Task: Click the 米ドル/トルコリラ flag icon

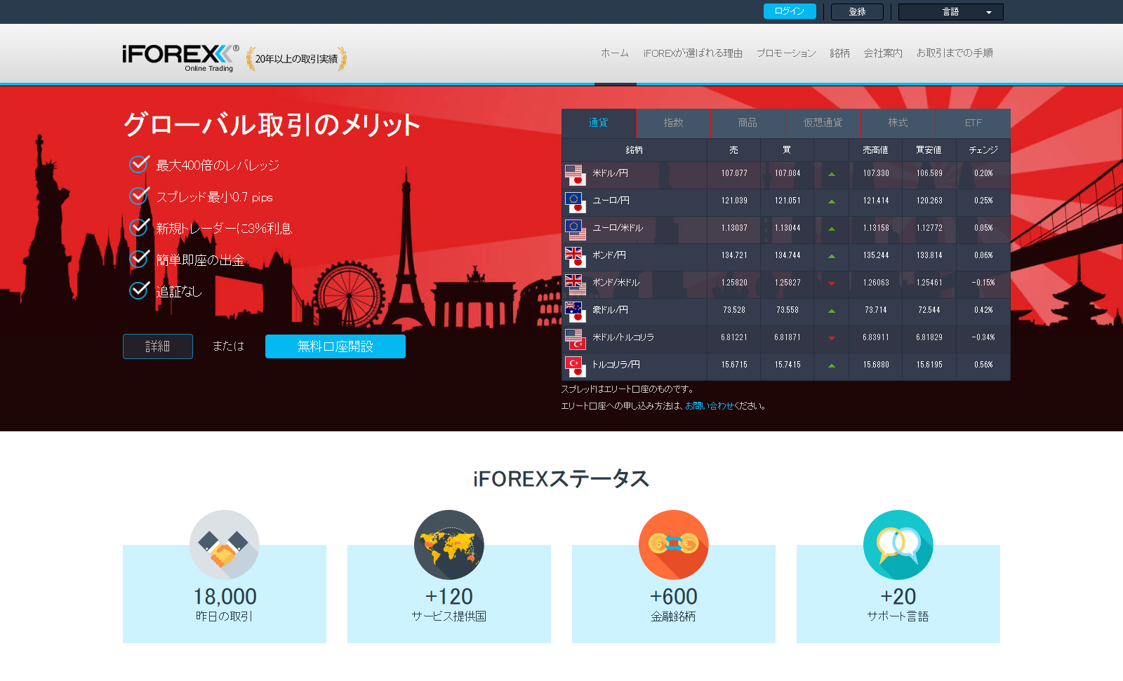Action: (576, 339)
